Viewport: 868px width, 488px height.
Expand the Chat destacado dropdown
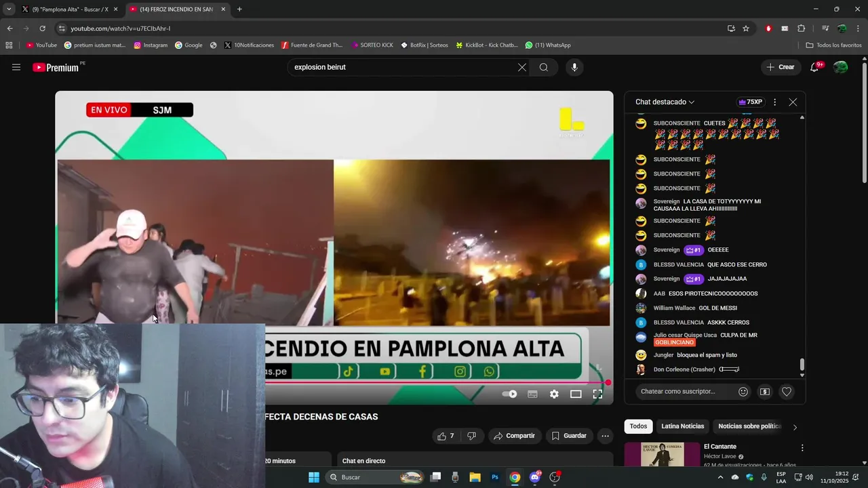coord(665,102)
